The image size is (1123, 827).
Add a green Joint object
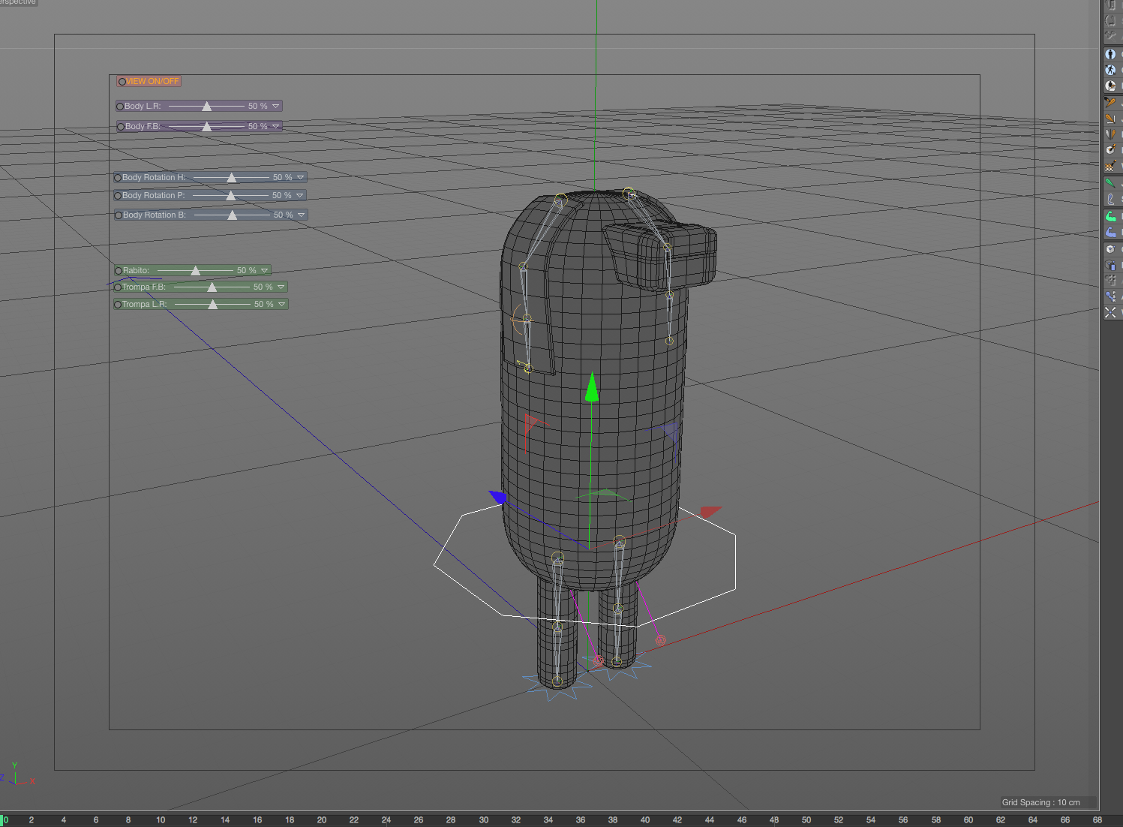1110,183
